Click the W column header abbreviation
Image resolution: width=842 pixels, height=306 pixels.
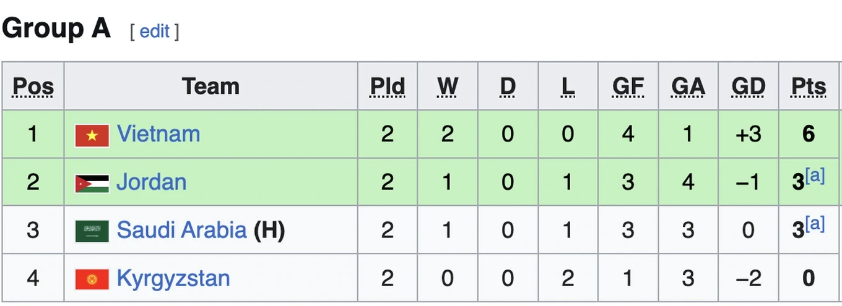(x=447, y=87)
